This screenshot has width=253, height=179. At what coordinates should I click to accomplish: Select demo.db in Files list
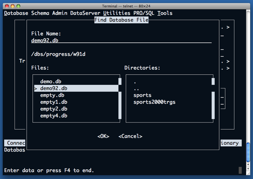point(53,81)
